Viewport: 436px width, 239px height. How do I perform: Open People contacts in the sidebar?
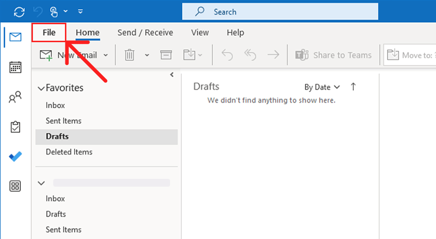click(x=15, y=97)
